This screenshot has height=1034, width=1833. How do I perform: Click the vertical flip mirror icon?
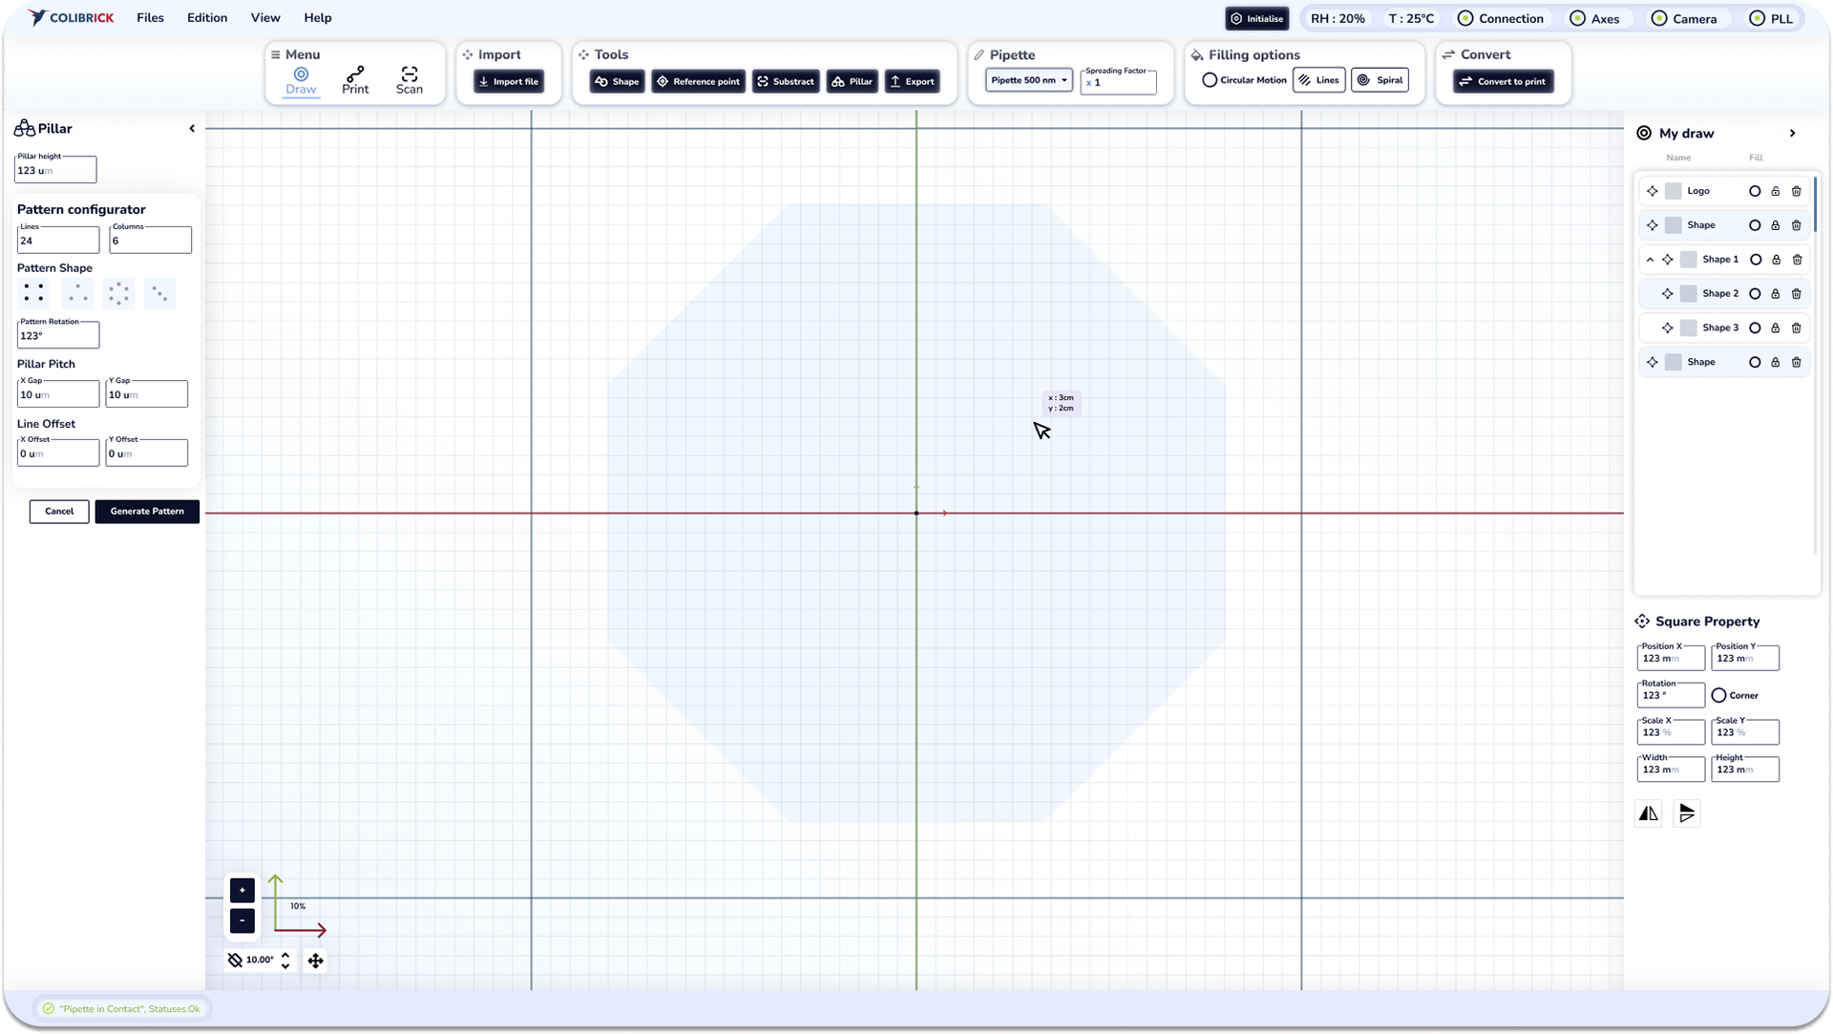pyautogui.click(x=1687, y=813)
